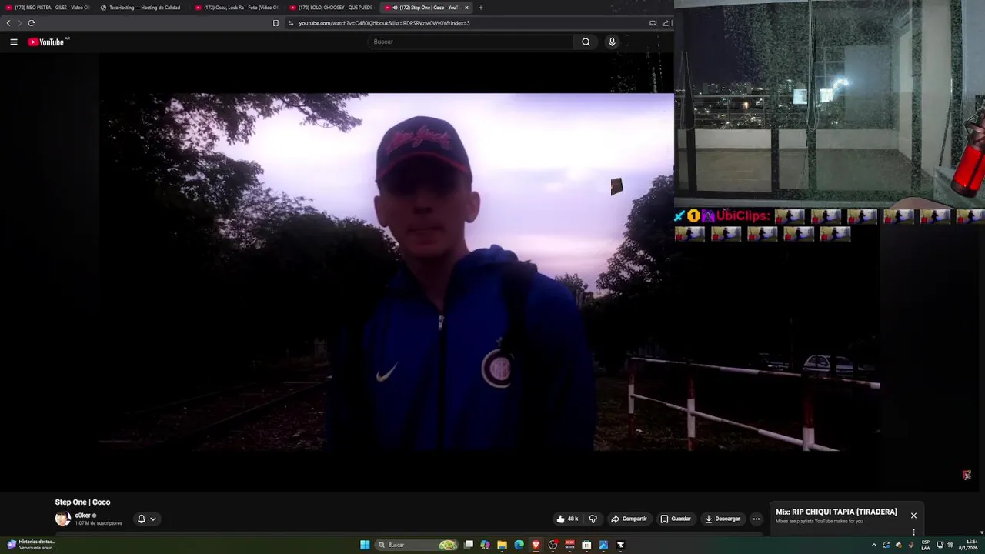Screen dimensions: 985x554
Task: Click the tray microphone indicator icon
Action: (x=911, y=545)
